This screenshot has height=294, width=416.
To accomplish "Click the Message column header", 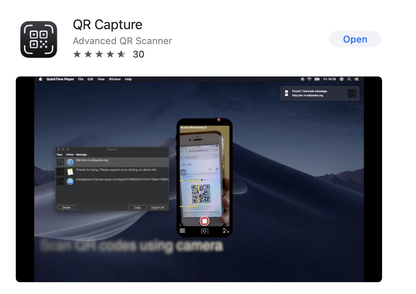I will click(x=81, y=154).
